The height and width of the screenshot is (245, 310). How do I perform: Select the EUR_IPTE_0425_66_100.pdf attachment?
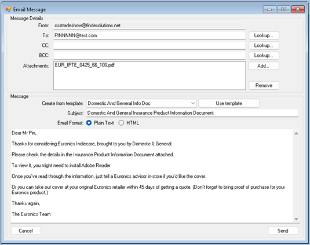85,65
